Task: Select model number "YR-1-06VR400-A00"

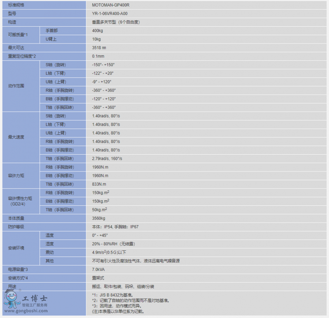Action: pos(110,14)
